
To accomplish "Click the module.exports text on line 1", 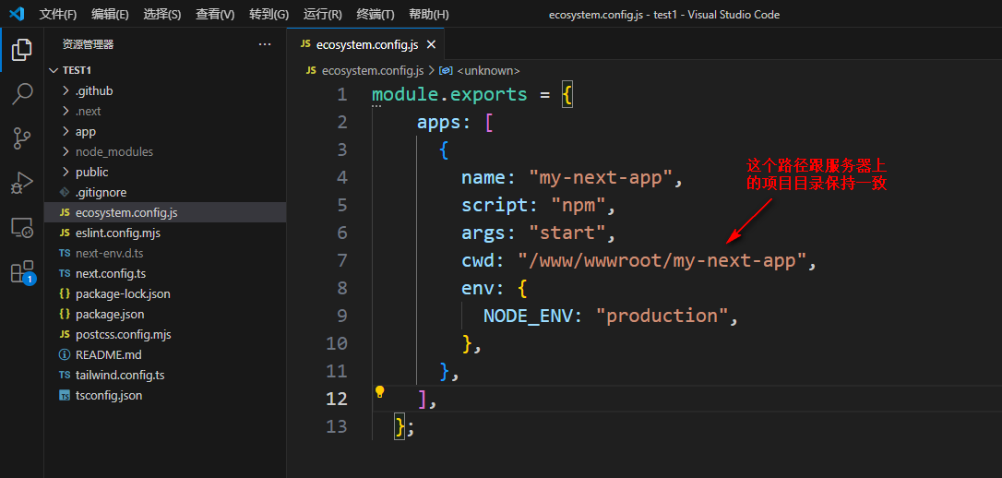I will pos(450,94).
